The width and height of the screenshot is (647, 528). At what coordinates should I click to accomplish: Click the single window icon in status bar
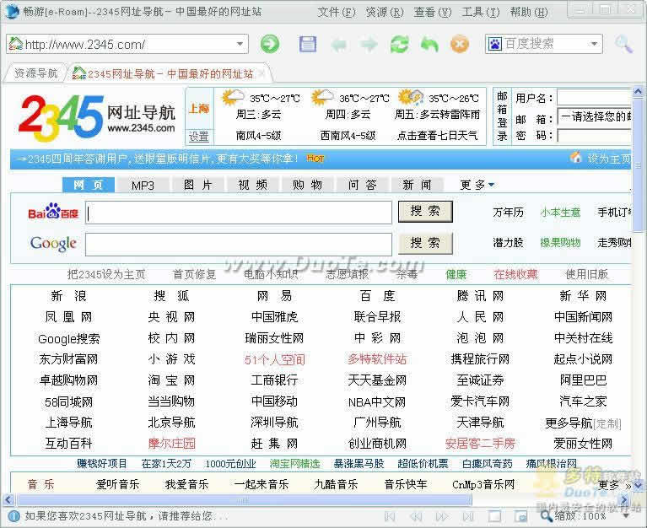click(495, 516)
